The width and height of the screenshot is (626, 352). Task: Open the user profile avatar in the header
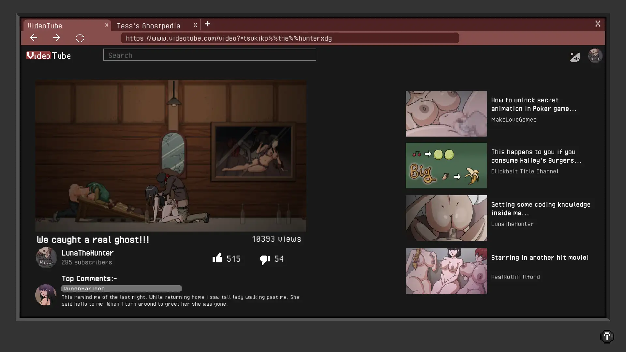click(x=595, y=56)
